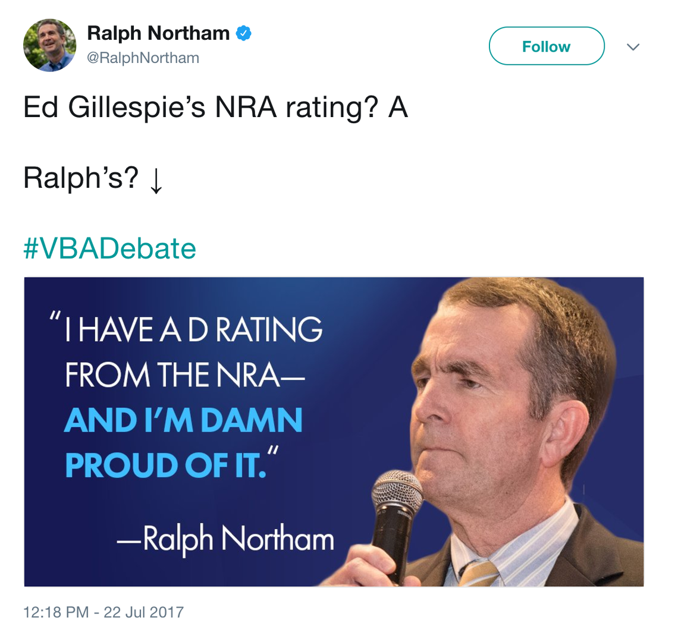This screenshot has width=678, height=623.
Task: Click the "FROM THE NRA—" line
Action: point(185,375)
